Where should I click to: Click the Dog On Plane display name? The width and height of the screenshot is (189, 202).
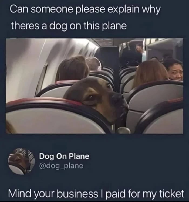(64, 156)
